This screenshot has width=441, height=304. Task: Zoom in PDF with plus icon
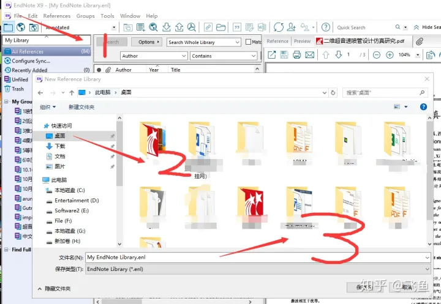pos(390,55)
